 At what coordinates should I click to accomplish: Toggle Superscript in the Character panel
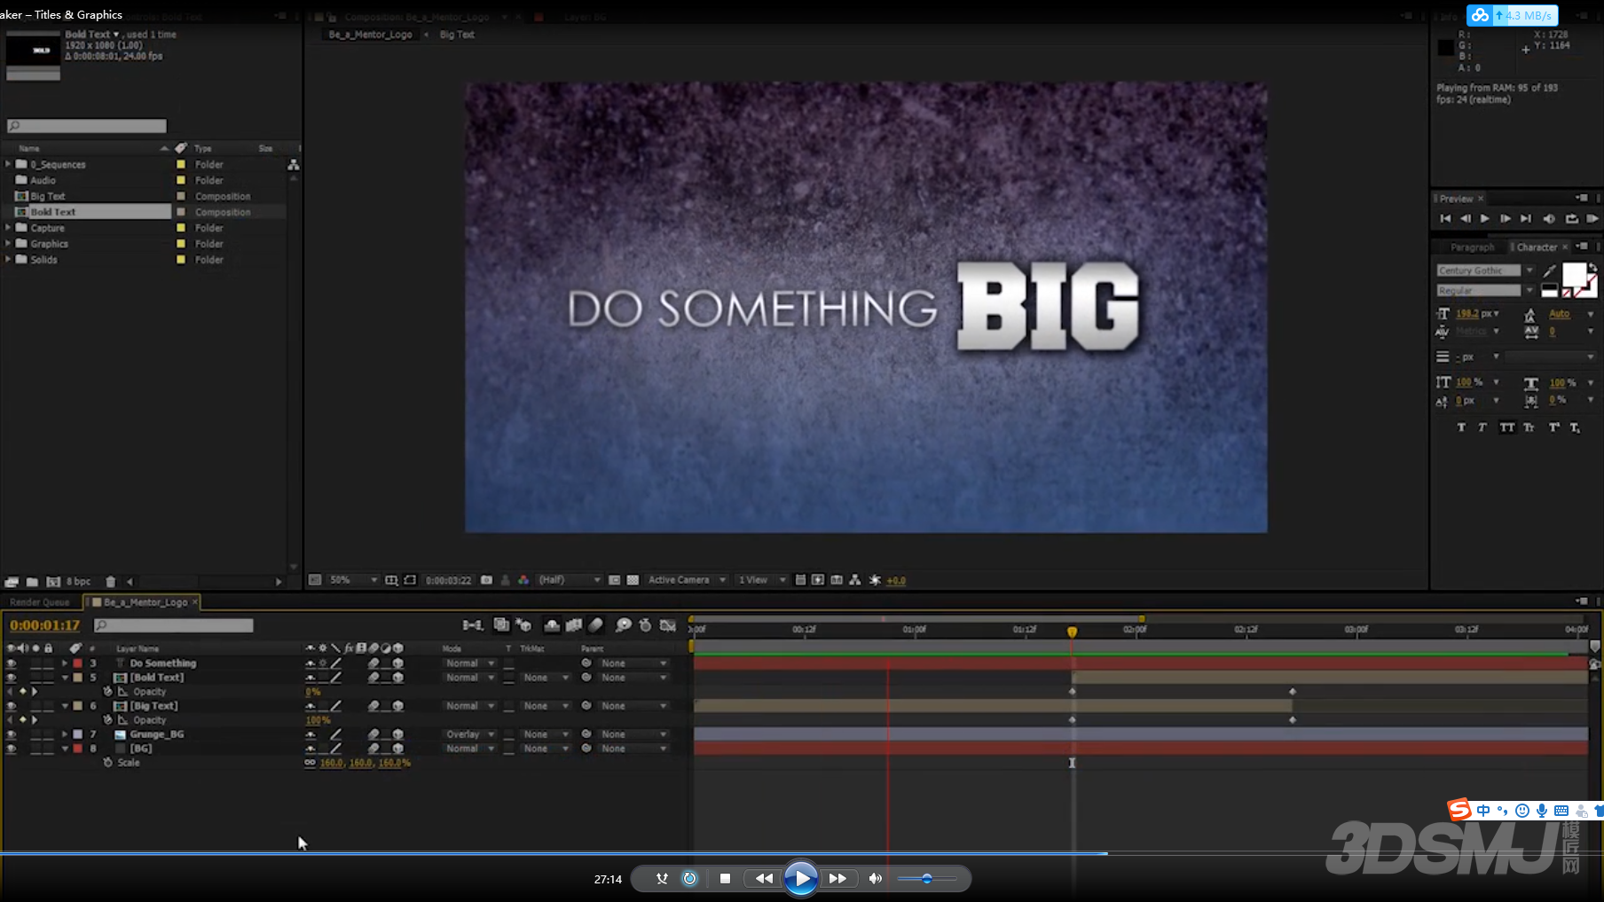(x=1553, y=427)
